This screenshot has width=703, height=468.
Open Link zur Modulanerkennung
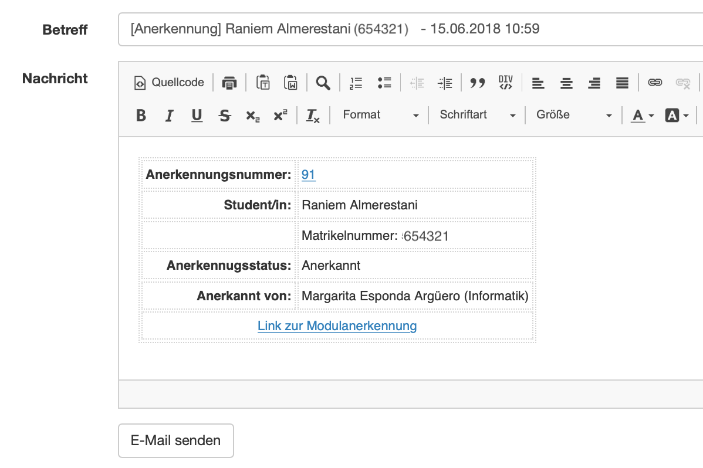337,326
